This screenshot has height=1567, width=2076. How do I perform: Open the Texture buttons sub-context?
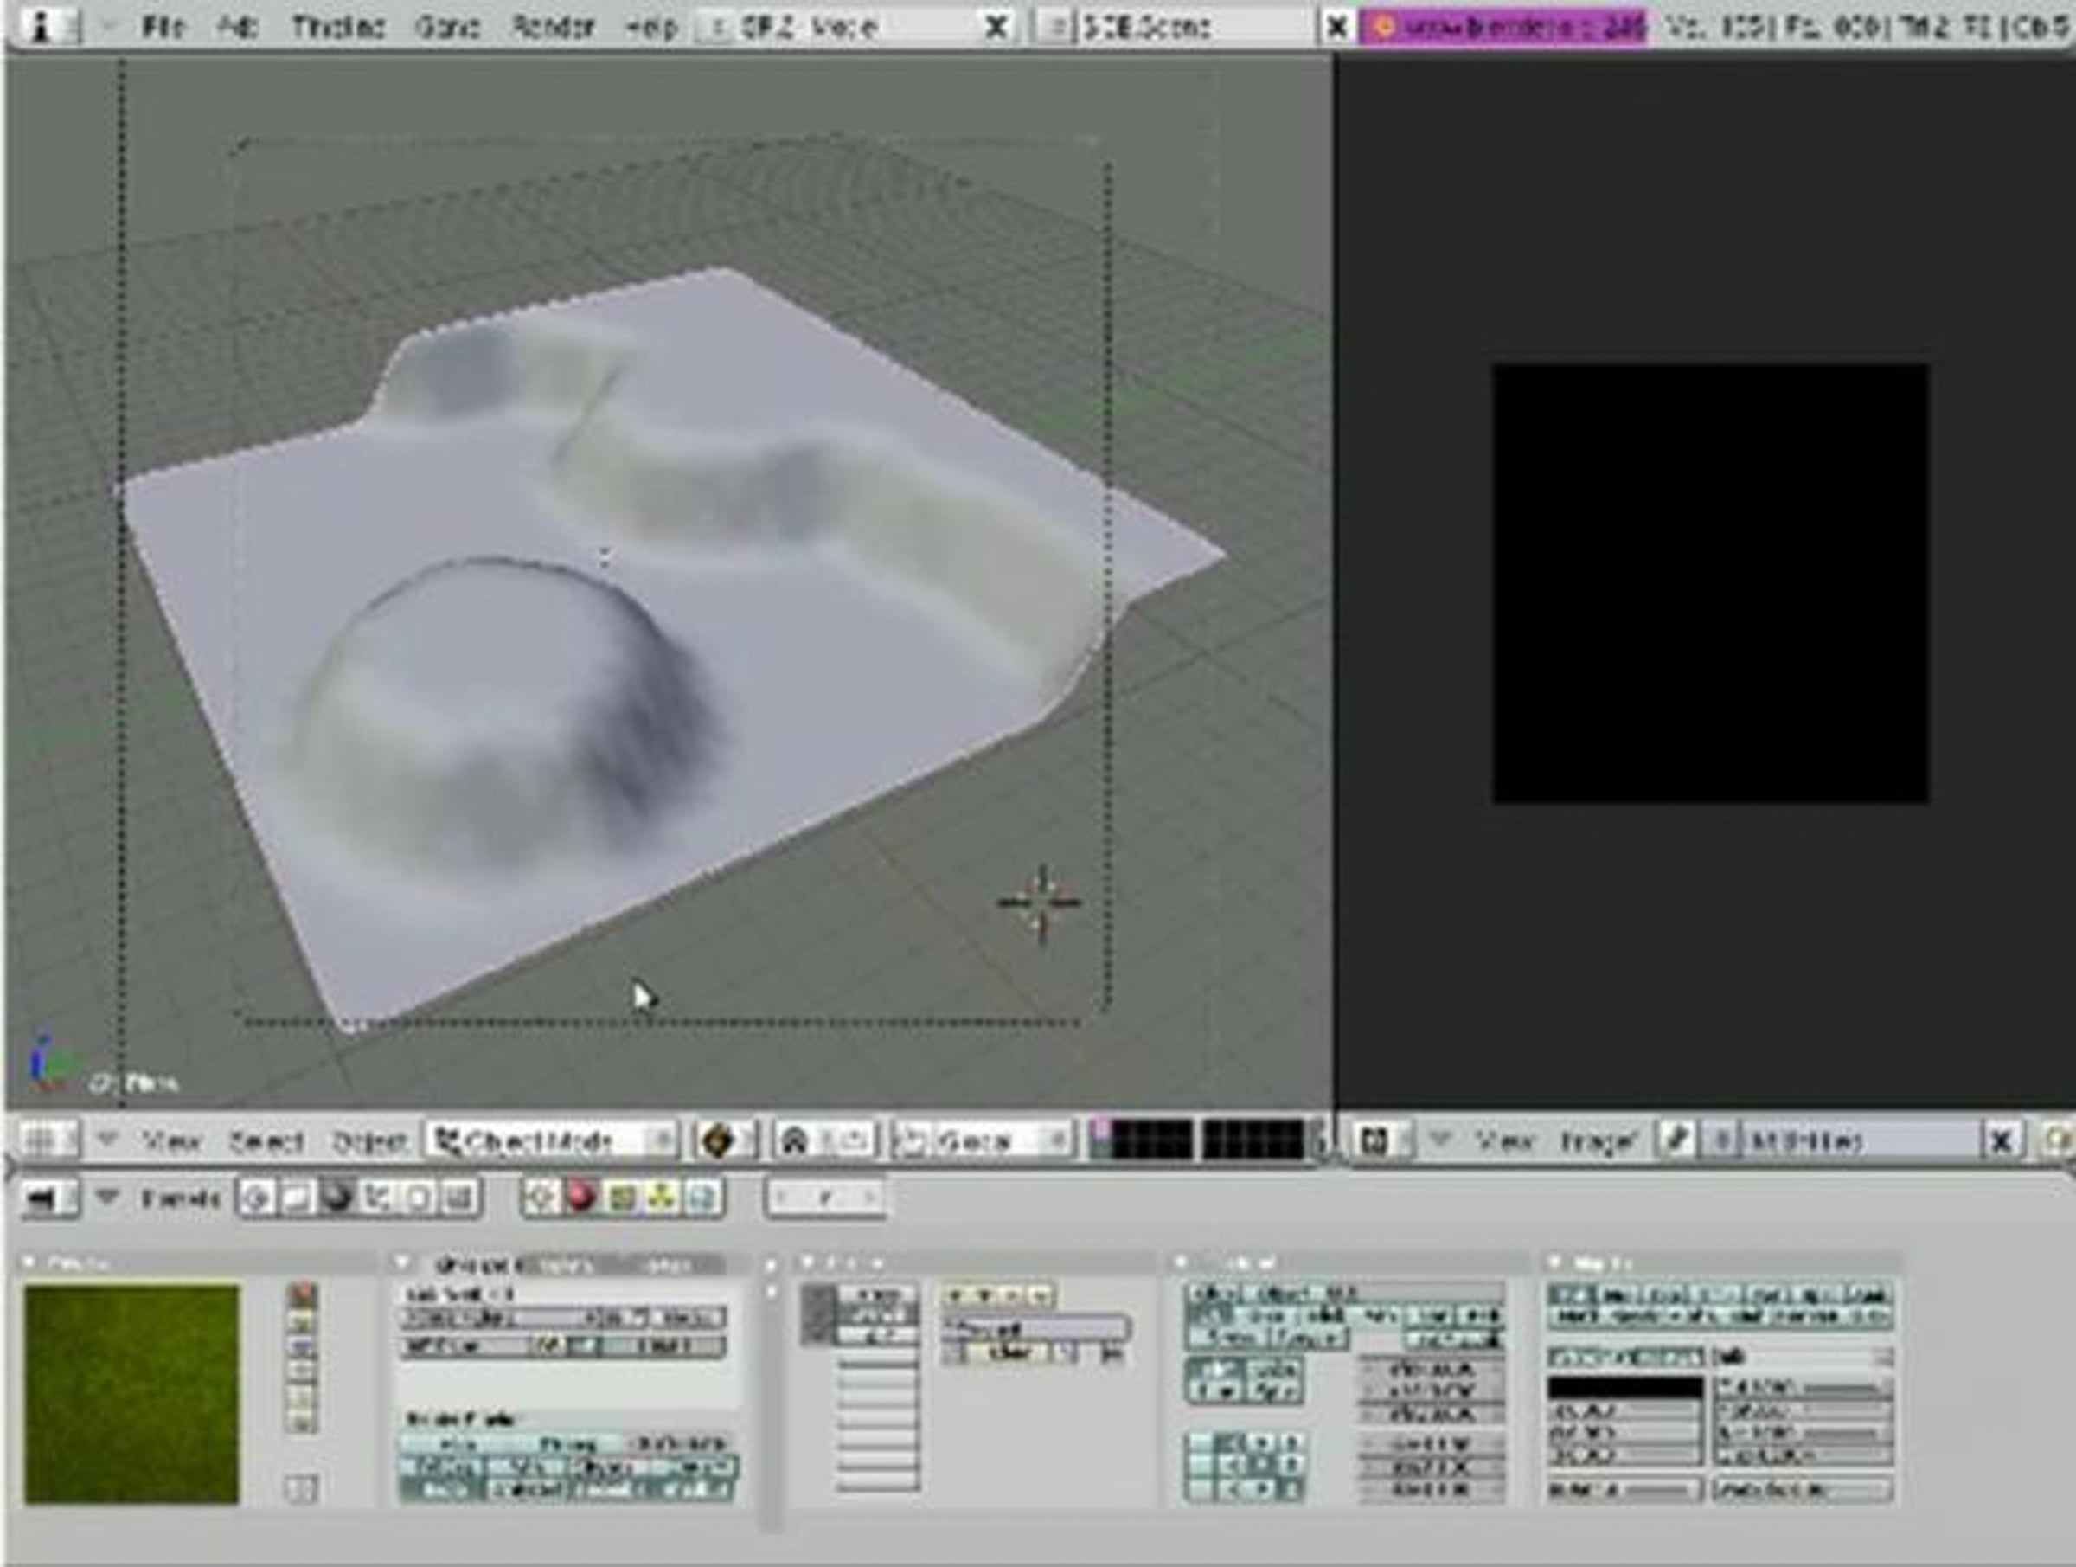coord(622,1197)
